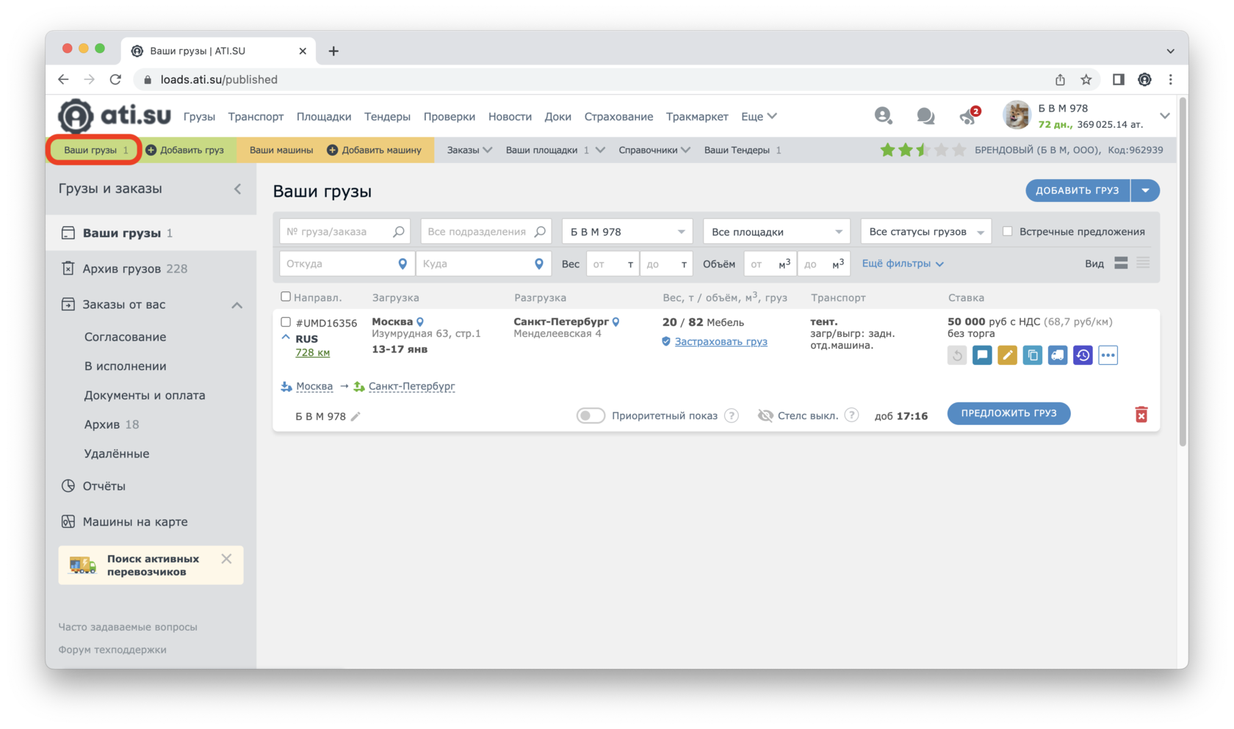This screenshot has height=729, width=1234.
Task: Open the Проверки menu
Action: [449, 116]
